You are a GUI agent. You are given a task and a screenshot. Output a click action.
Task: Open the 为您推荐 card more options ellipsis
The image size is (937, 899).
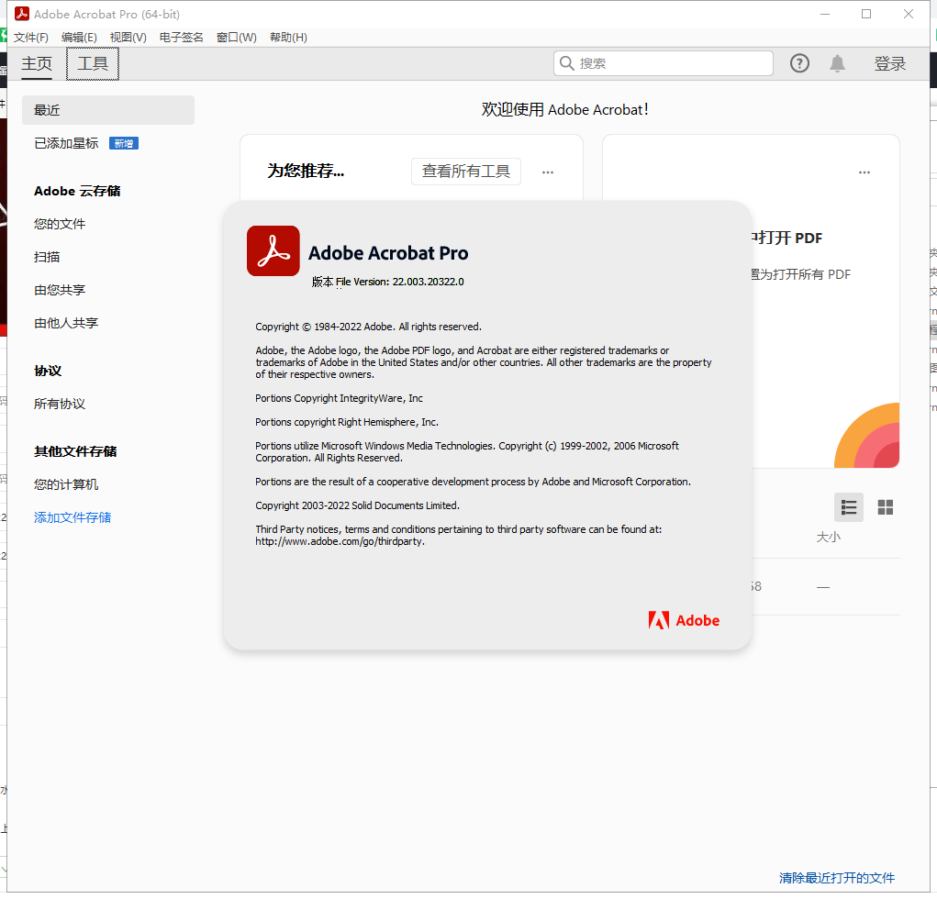[548, 172]
